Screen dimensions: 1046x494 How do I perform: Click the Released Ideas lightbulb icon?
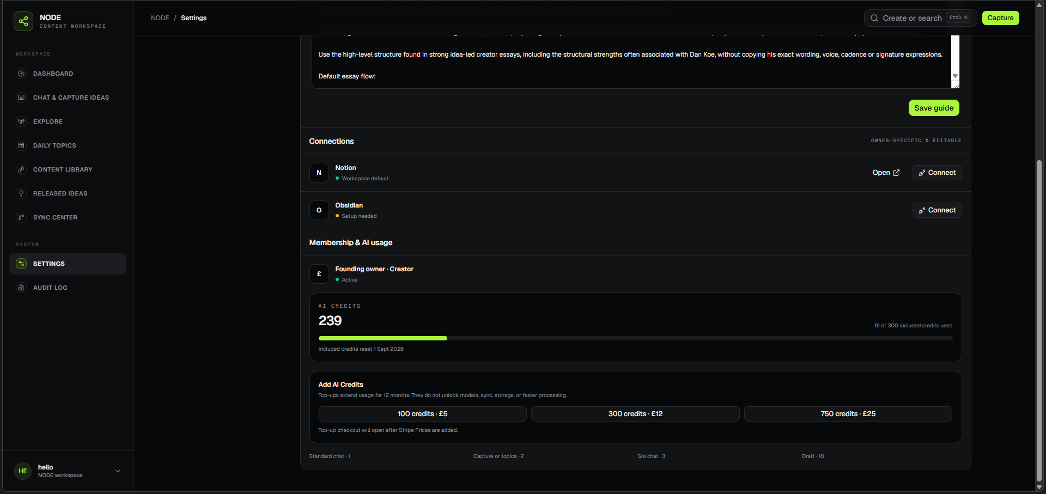(21, 193)
